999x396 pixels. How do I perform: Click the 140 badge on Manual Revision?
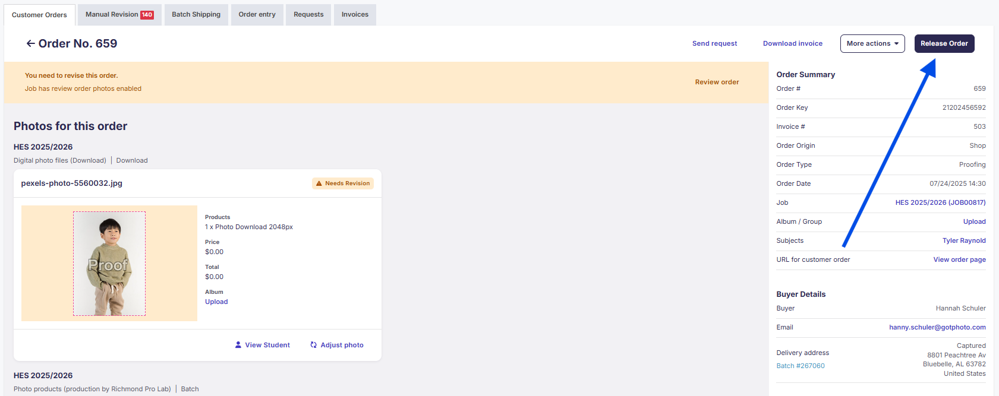coord(147,15)
